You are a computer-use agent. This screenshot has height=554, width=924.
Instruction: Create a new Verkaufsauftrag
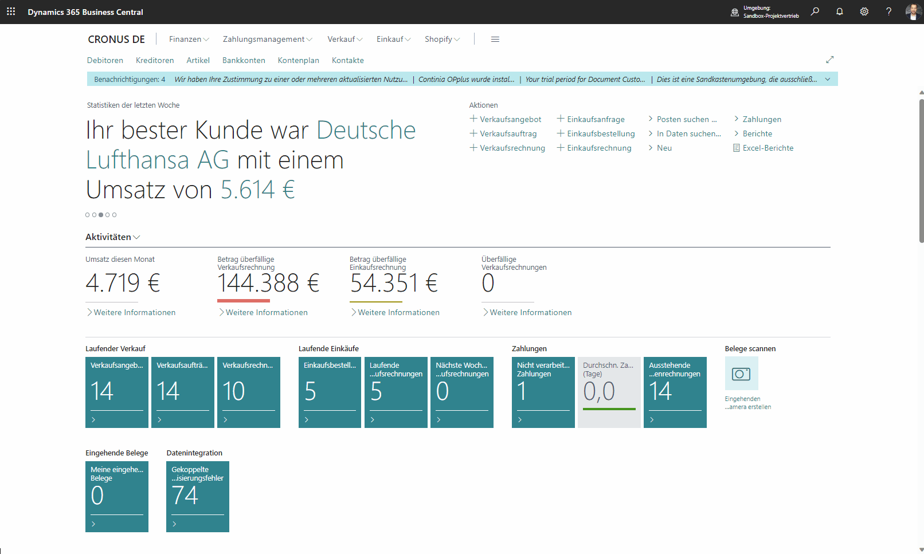503,133
